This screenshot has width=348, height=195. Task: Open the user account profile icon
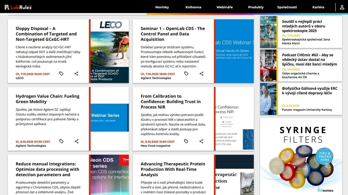pyautogui.click(x=342, y=7)
